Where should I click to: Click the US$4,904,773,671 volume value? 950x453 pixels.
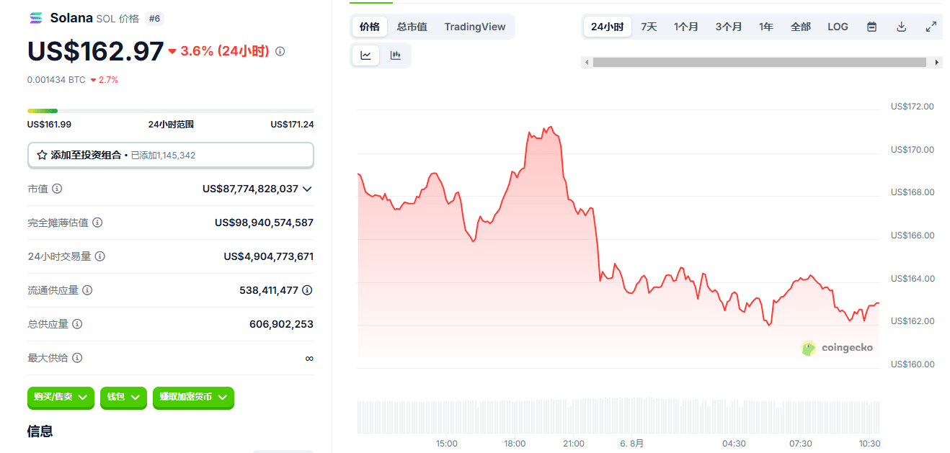(x=268, y=256)
